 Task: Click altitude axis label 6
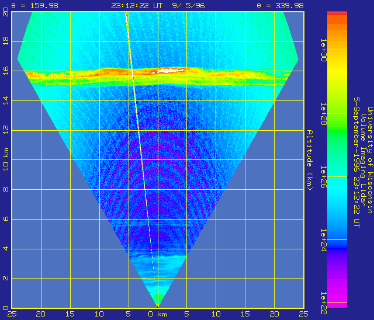(x=5, y=219)
